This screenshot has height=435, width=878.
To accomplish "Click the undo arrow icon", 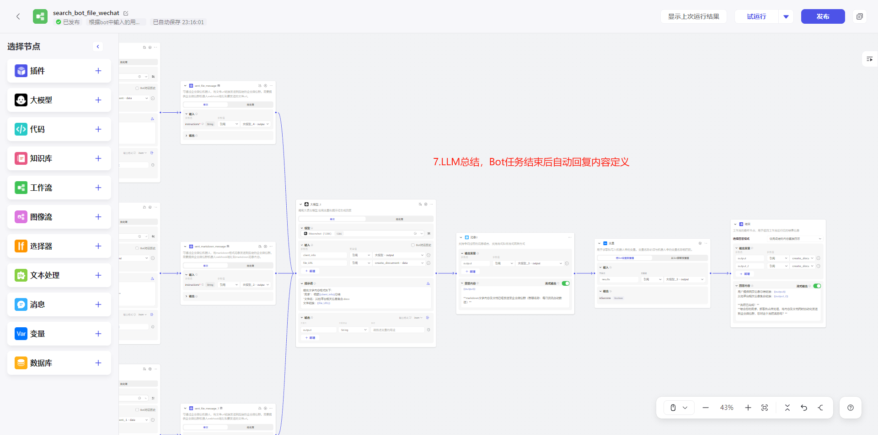I will click(x=804, y=408).
